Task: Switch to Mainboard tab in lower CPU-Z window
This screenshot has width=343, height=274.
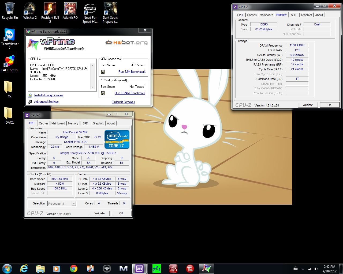Action: (x=58, y=123)
